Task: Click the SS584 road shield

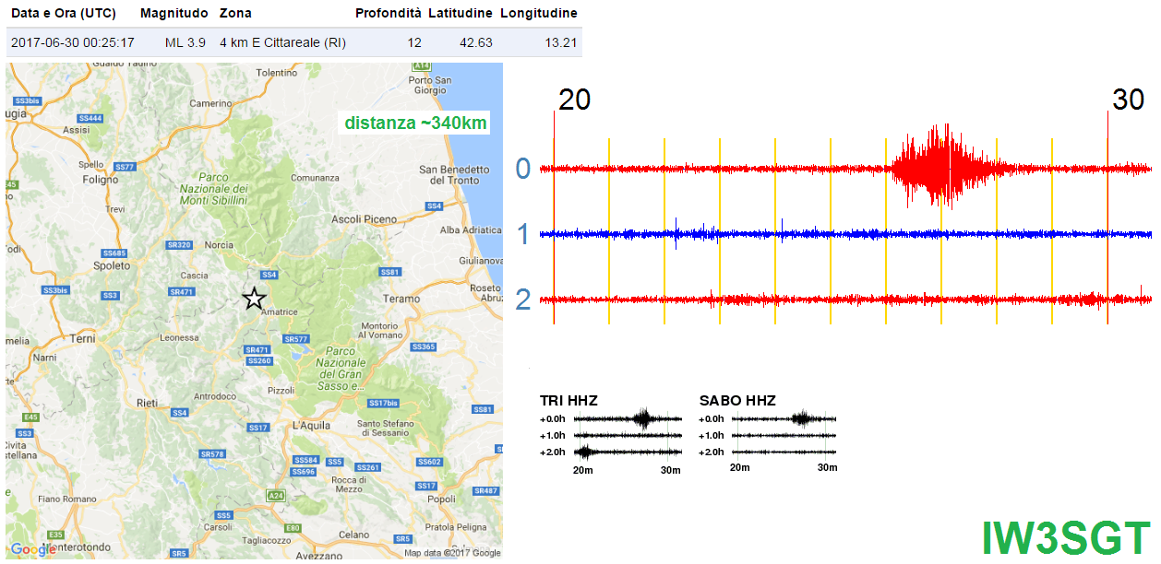Action: pyautogui.click(x=305, y=460)
